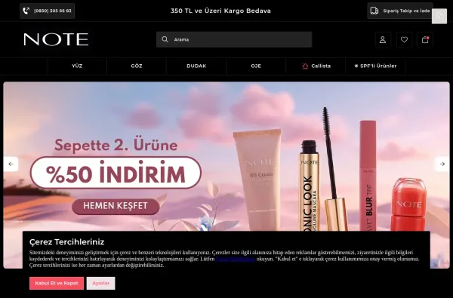Open the shopping bag cart icon
The image size is (453, 298).
tap(425, 39)
